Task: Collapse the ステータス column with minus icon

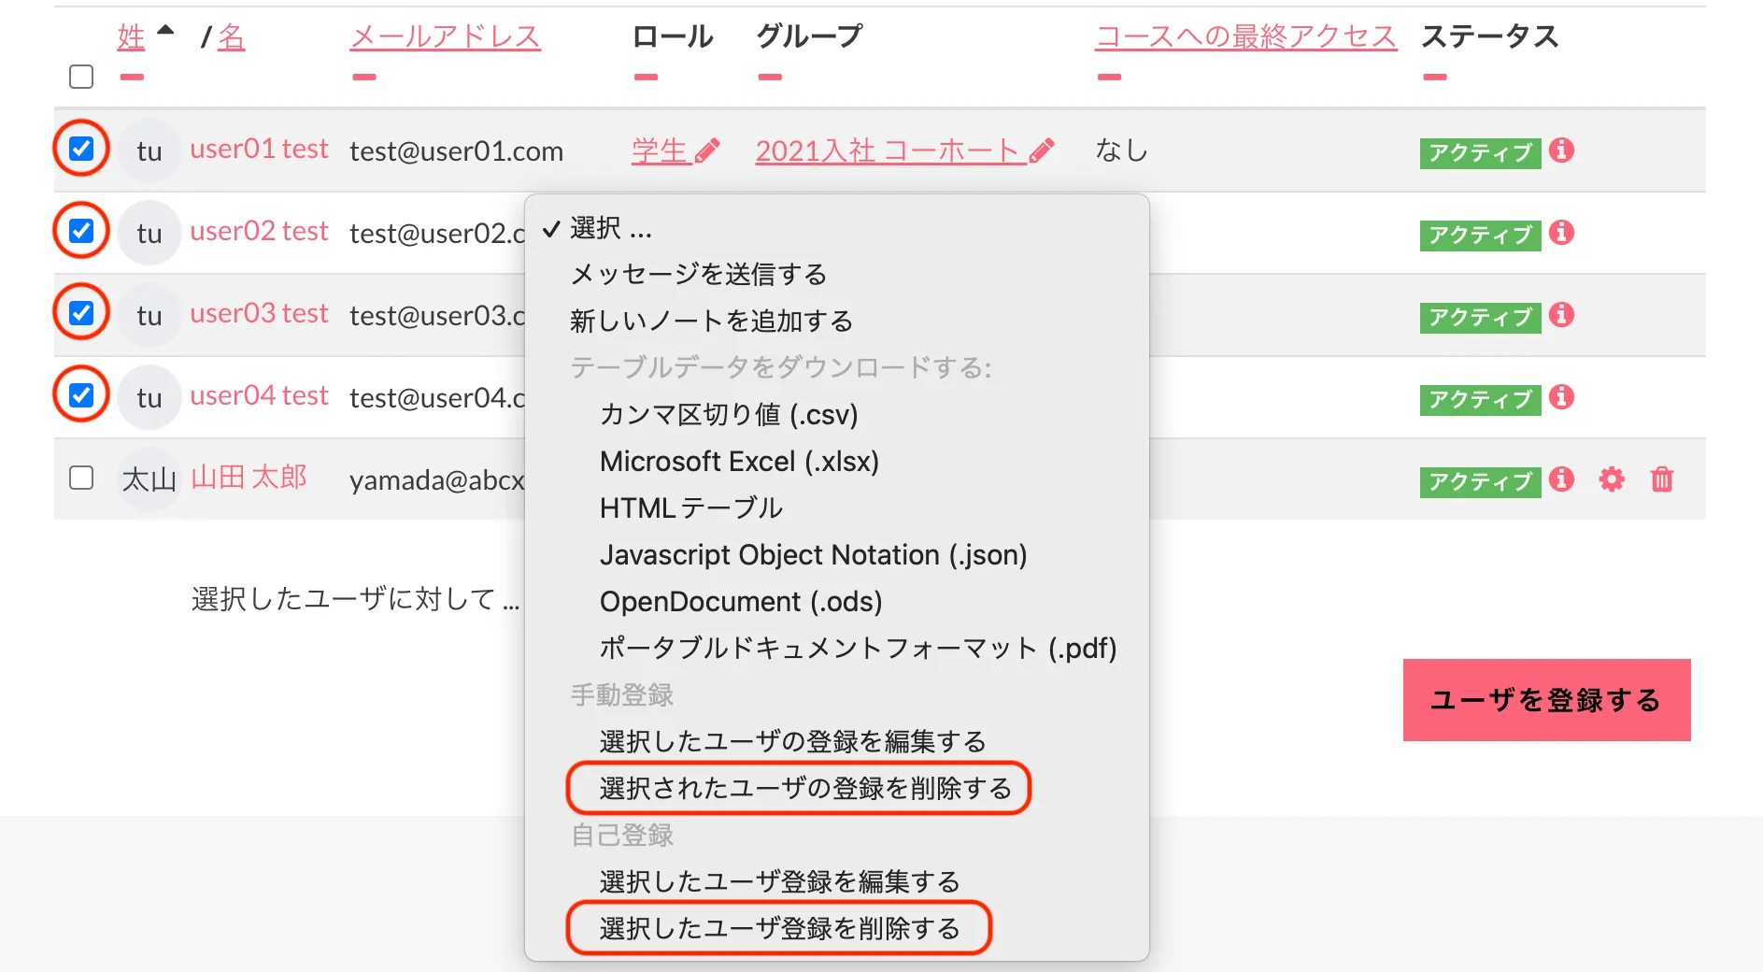Action: 1434,78
